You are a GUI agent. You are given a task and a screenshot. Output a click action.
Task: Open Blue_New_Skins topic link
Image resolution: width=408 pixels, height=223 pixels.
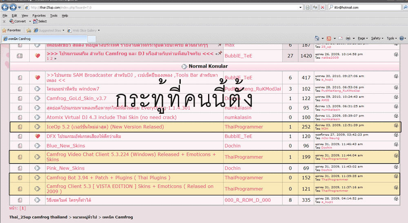66,146
